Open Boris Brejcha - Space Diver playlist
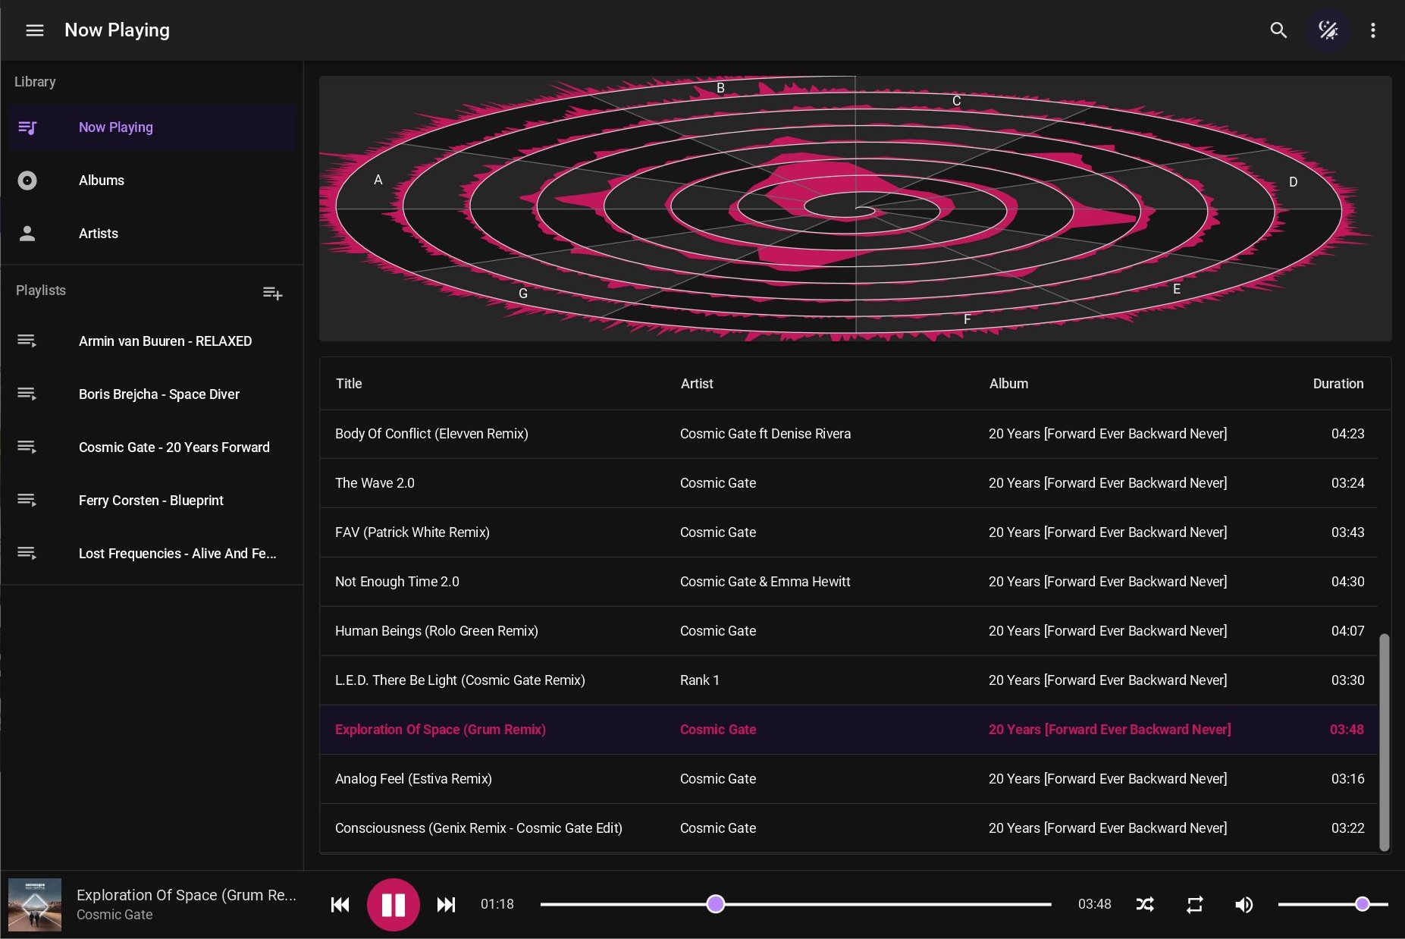 pos(152,394)
